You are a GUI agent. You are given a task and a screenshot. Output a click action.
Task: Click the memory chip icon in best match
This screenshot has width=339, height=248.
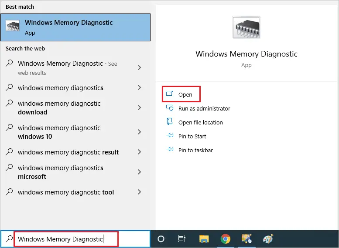pos(12,26)
